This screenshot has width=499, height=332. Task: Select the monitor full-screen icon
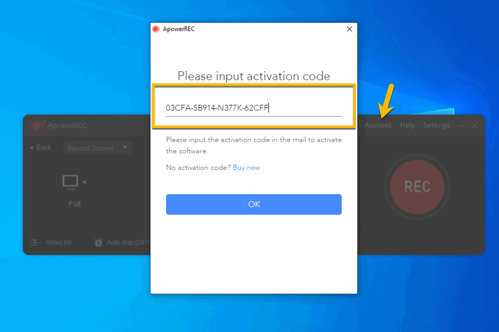(x=70, y=182)
